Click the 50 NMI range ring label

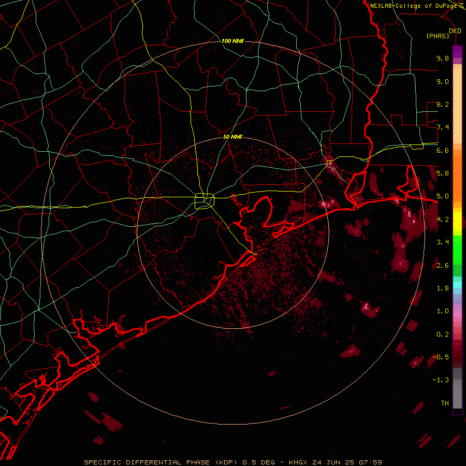coord(232,137)
